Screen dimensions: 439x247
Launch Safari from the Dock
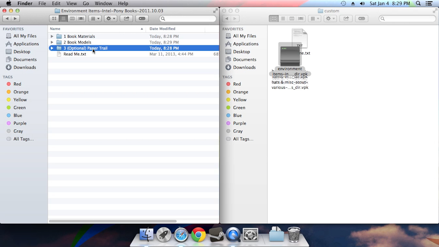(x=181, y=235)
